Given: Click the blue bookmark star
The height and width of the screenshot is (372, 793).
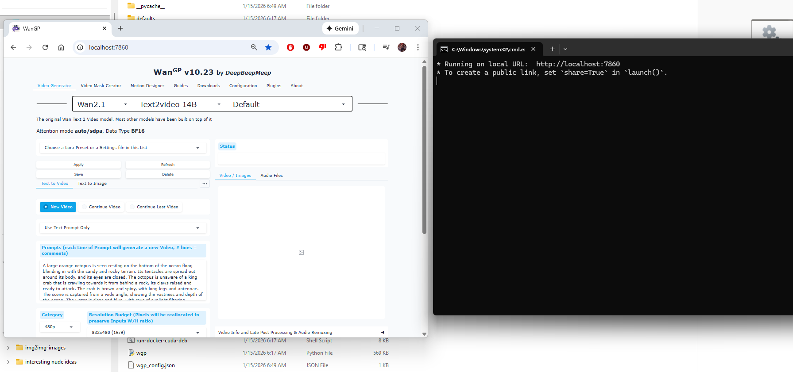Looking at the screenshot, I should 268,47.
